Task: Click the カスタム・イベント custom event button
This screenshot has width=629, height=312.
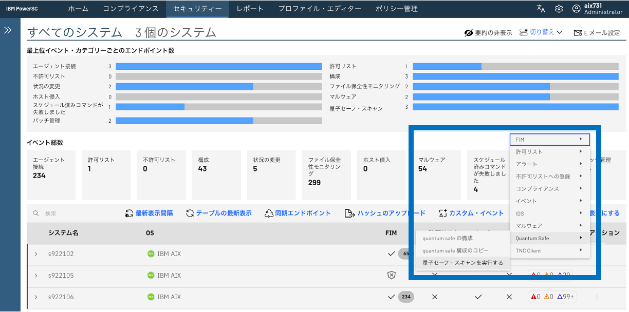Action: tap(471, 213)
